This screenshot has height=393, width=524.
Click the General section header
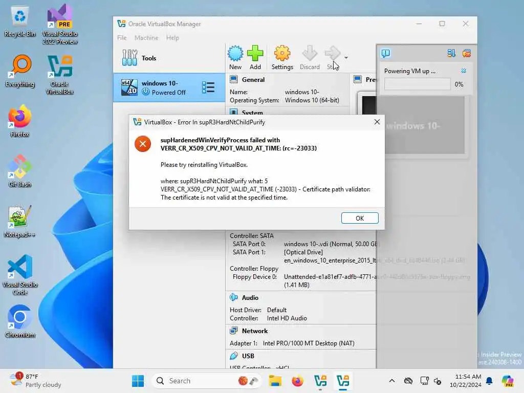[253, 79]
